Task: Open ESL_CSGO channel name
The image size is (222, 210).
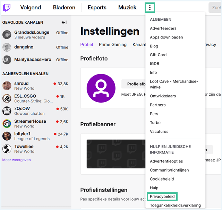Action: pyautogui.click(x=25, y=96)
